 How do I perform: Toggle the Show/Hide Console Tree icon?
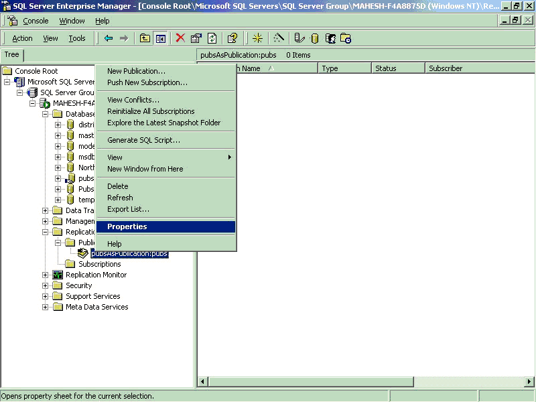160,38
